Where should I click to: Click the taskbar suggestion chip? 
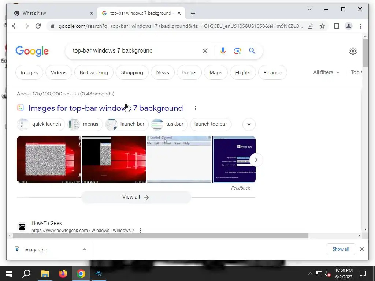coord(169,124)
